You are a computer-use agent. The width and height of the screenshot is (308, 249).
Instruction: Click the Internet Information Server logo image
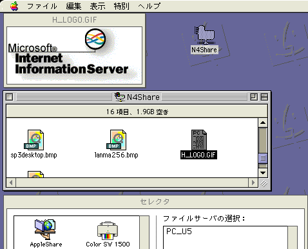74,55
